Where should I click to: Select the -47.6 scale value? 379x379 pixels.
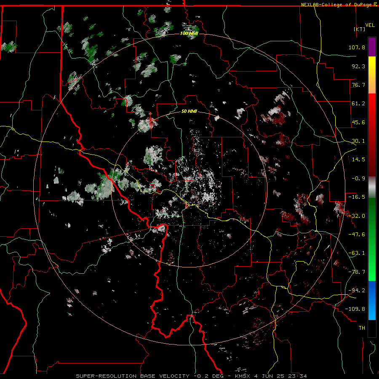[357, 235]
